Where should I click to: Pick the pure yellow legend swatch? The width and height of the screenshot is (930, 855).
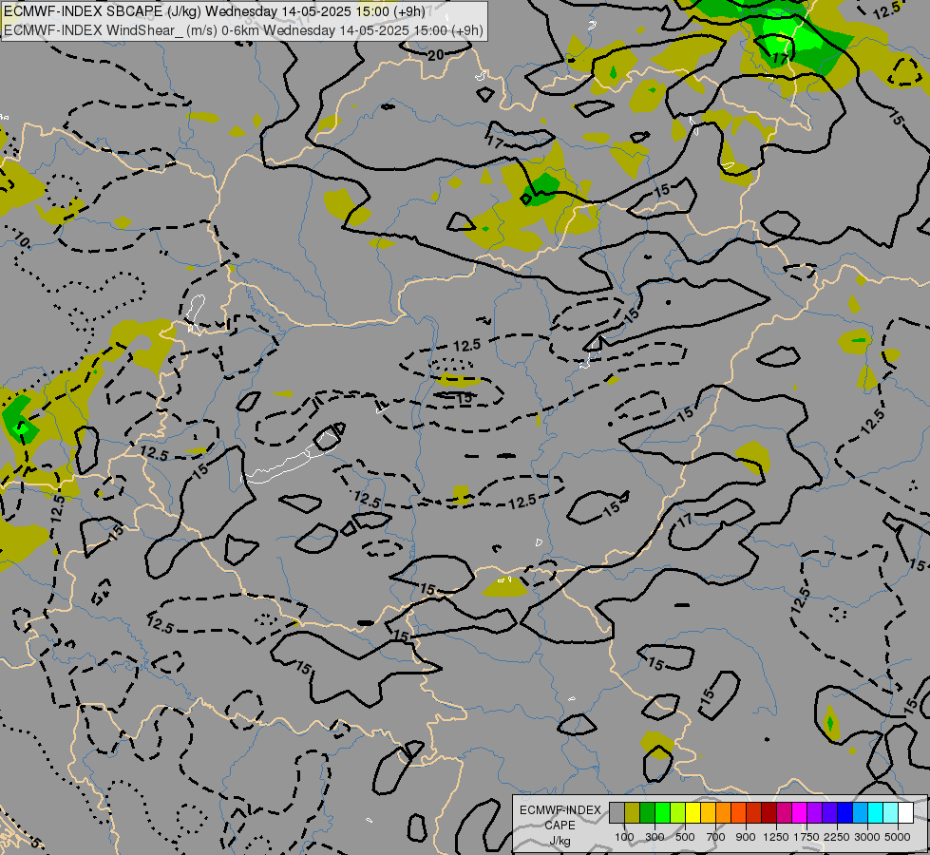click(693, 812)
